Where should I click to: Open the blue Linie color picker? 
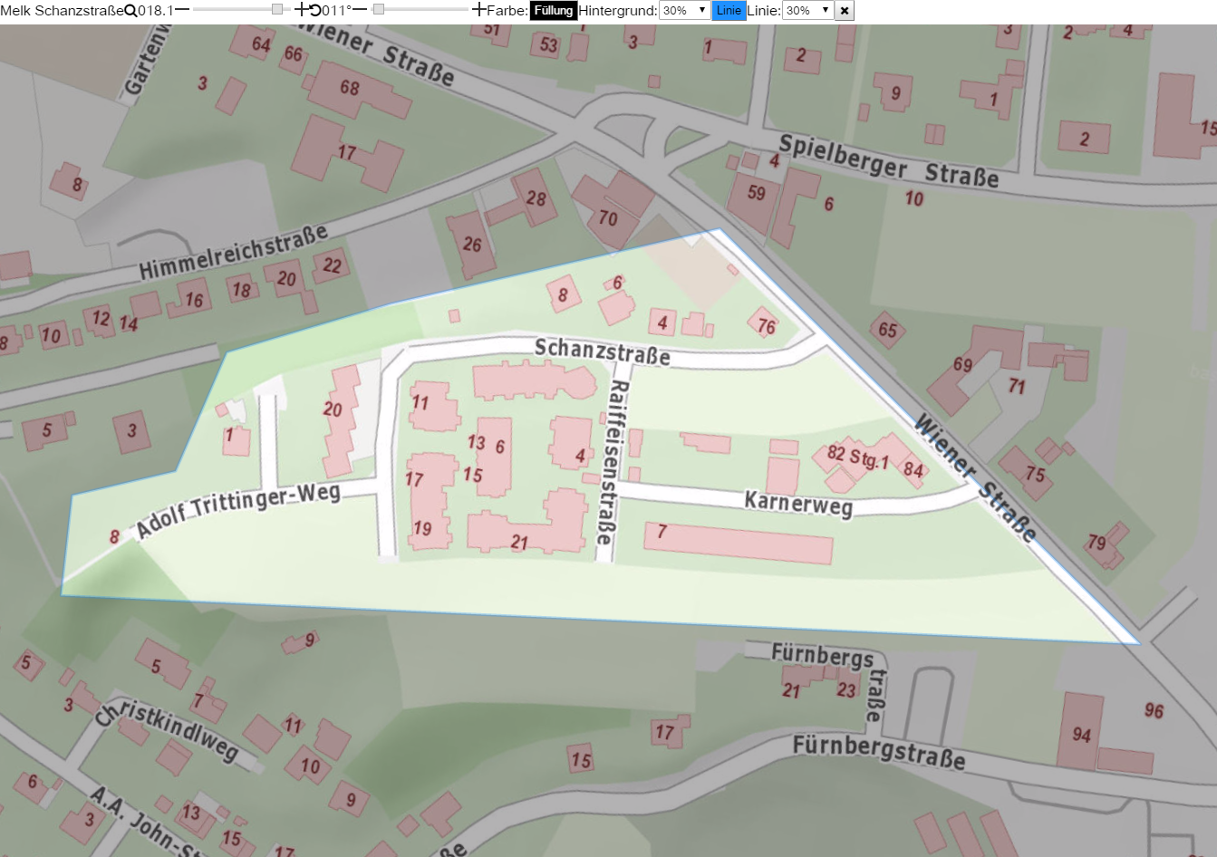coord(729,11)
